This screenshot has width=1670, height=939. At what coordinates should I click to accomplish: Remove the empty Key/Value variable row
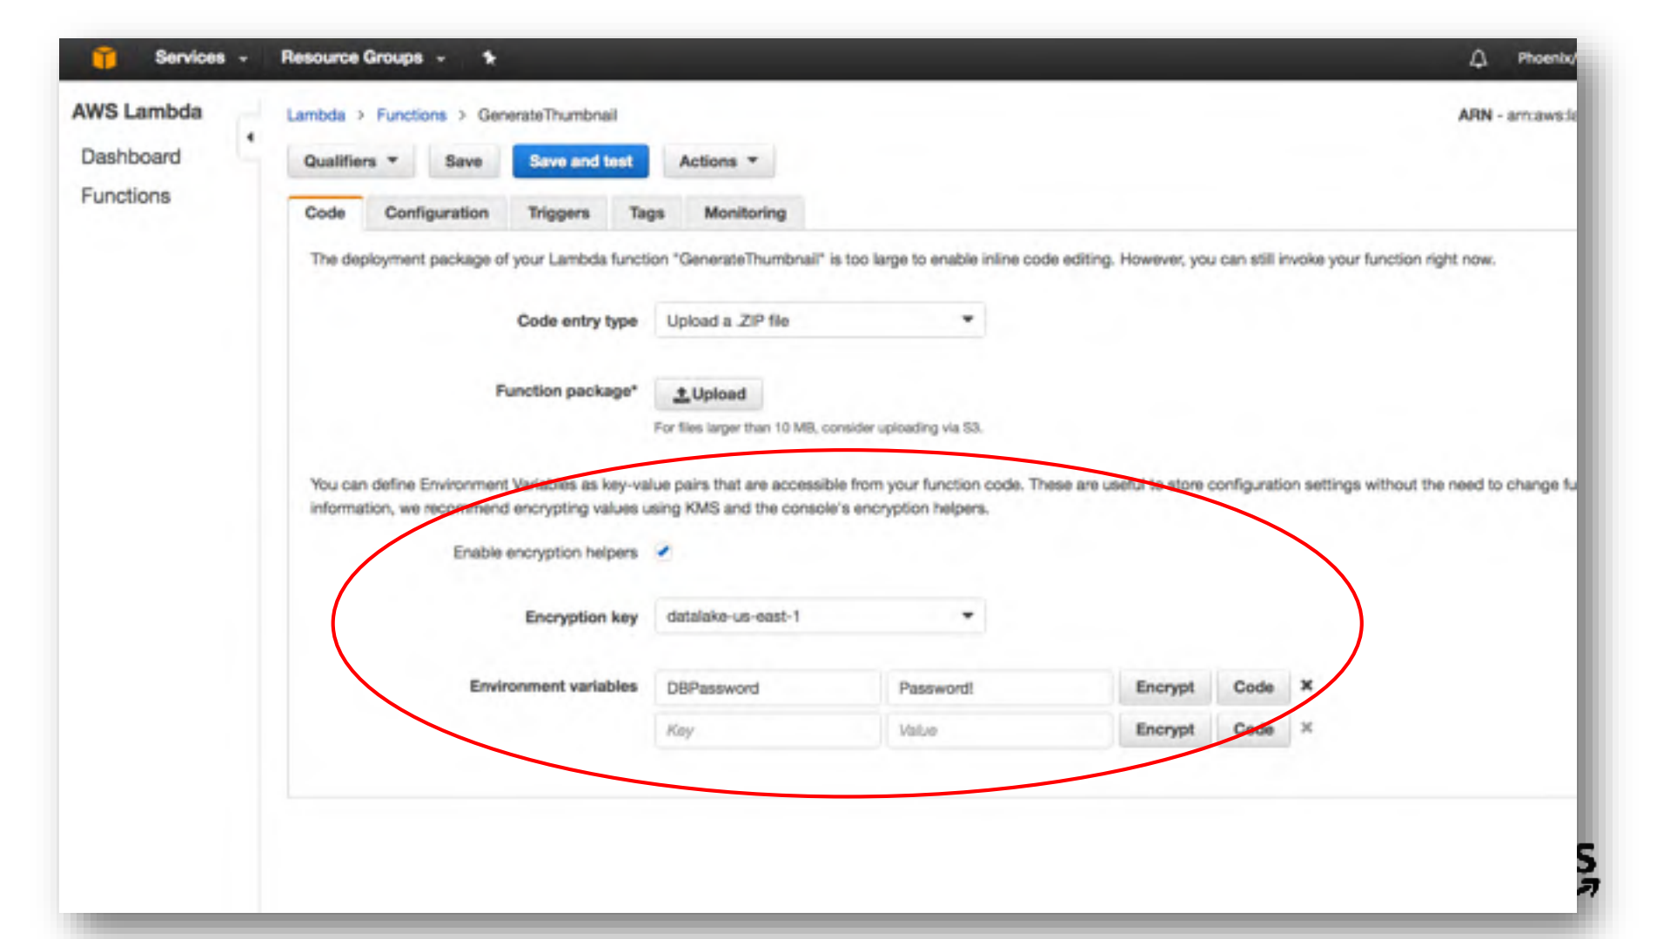[1306, 728]
